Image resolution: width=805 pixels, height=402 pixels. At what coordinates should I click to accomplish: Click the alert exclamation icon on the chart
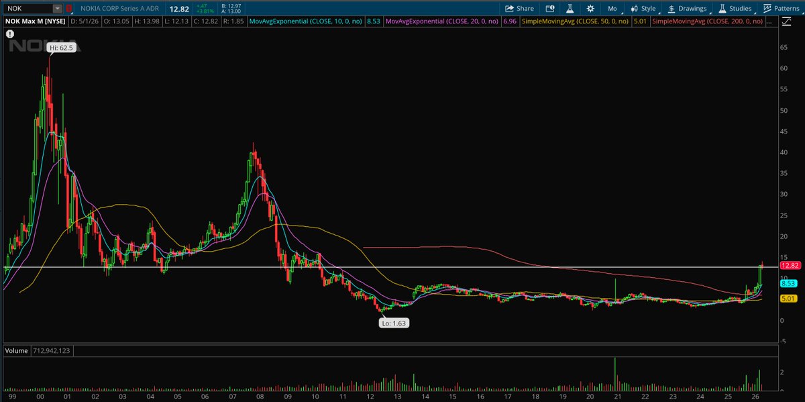9,32
